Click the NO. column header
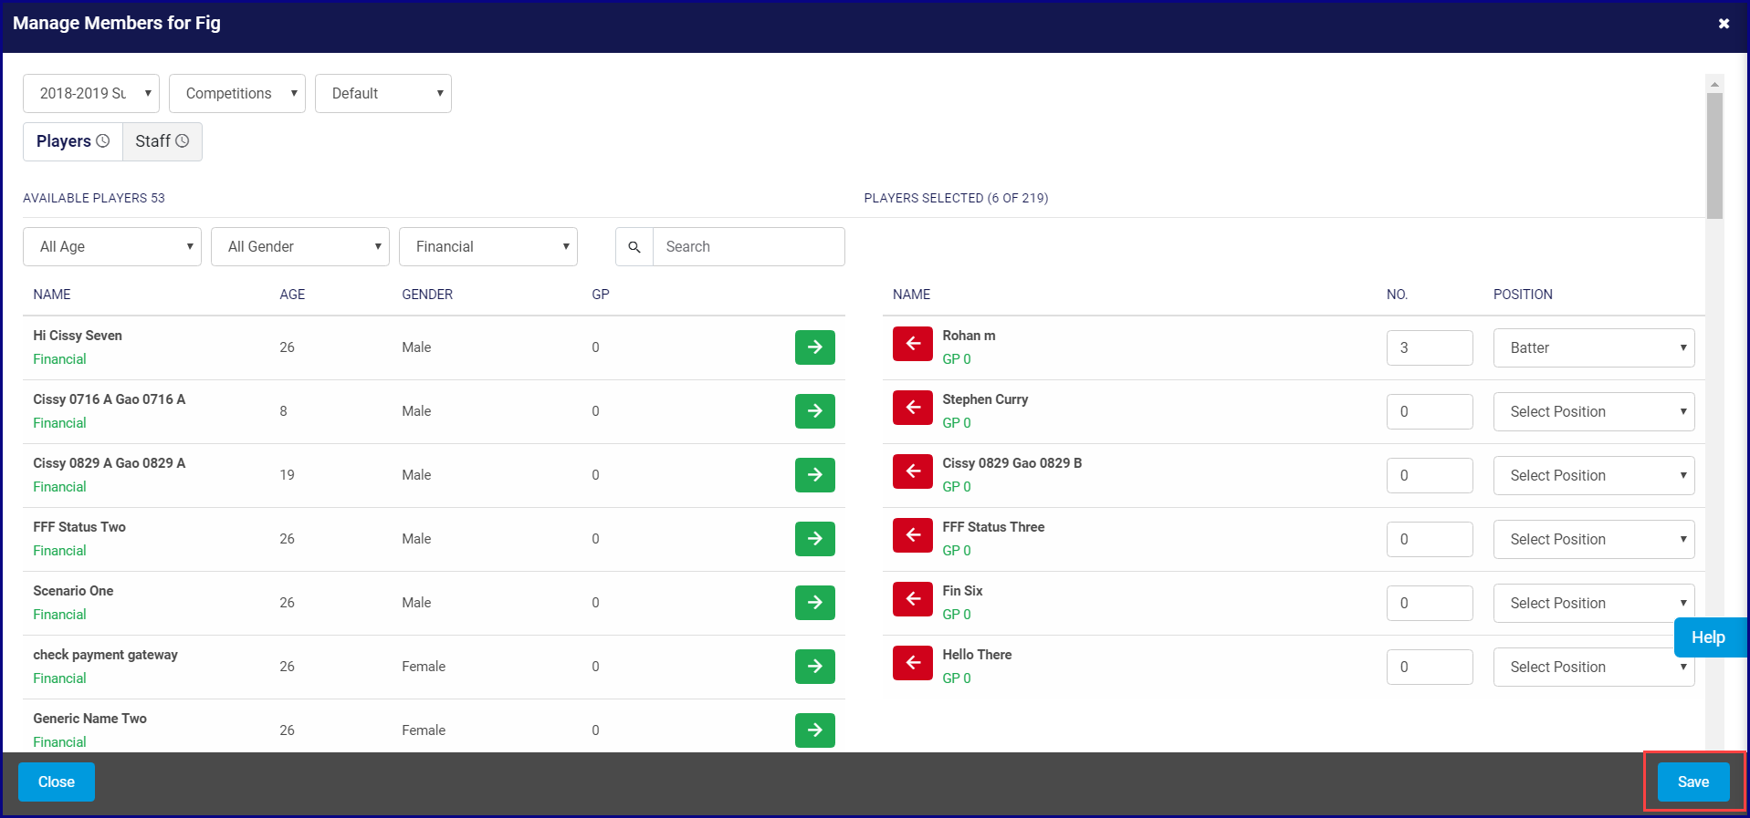The image size is (1750, 818). (1397, 295)
